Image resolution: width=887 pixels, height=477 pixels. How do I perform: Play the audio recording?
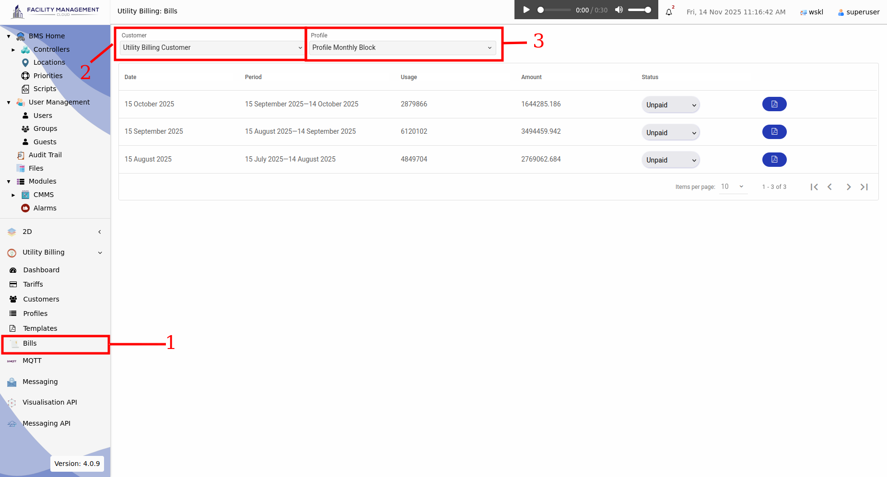click(x=526, y=10)
